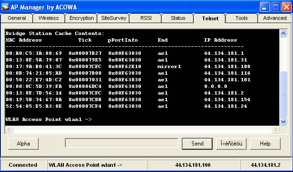
Task: Close the AP Manager window
Action: (286, 7)
